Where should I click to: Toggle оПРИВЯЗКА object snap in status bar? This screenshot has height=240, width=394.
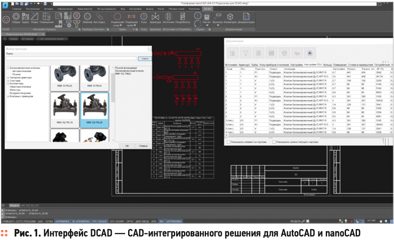[63, 222]
